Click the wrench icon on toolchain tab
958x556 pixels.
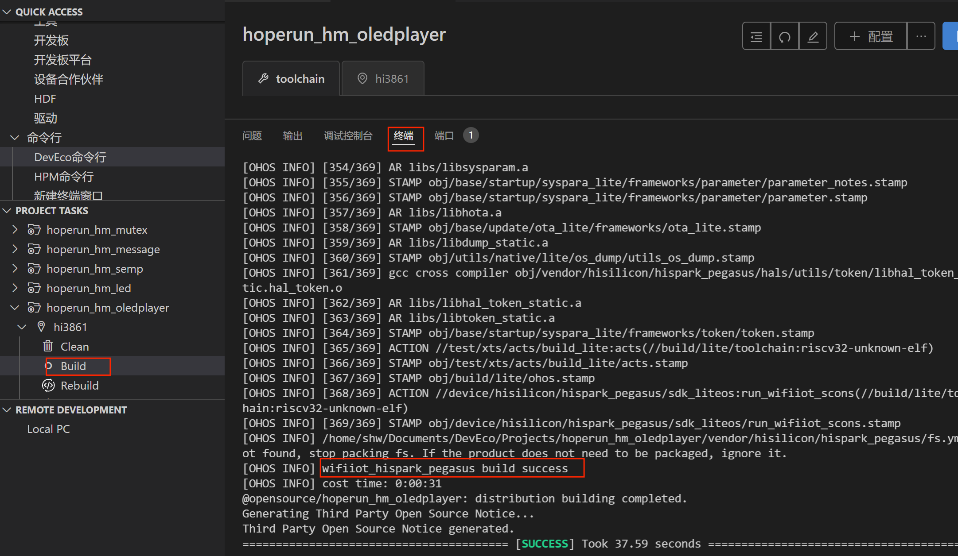(x=264, y=79)
